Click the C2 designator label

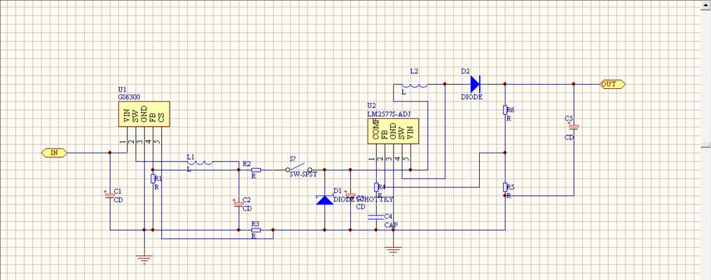tap(247, 199)
